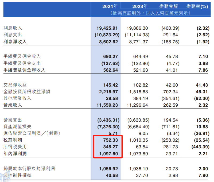The width and height of the screenshot is (214, 182).
Task: Click trading gain value 145.42
Action: tap(110, 85)
